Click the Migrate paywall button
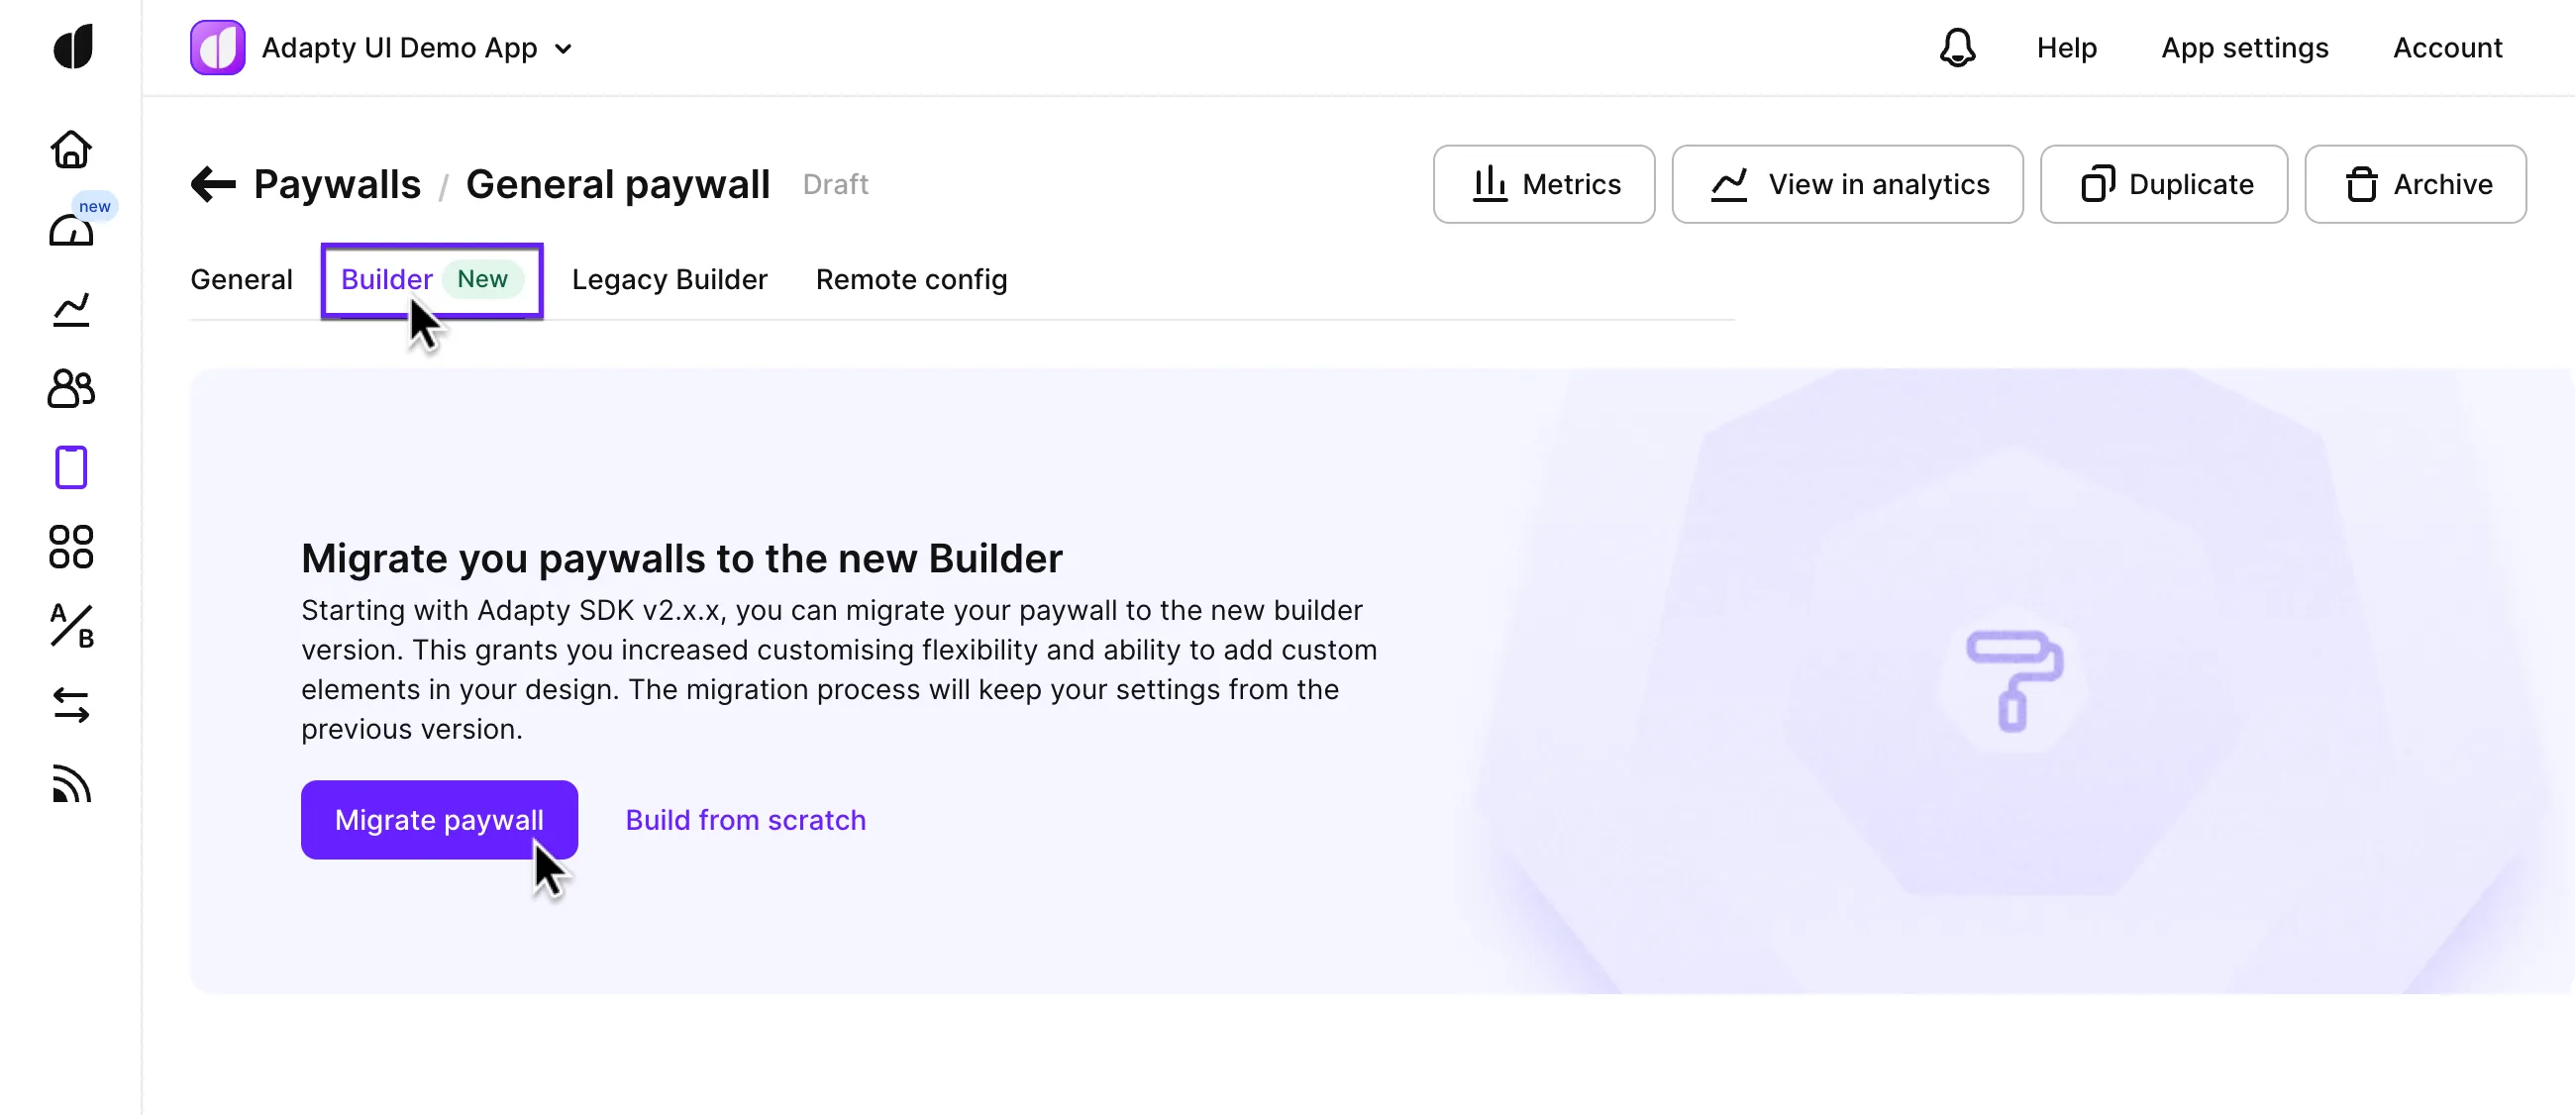The width and height of the screenshot is (2575, 1115). (x=439, y=819)
